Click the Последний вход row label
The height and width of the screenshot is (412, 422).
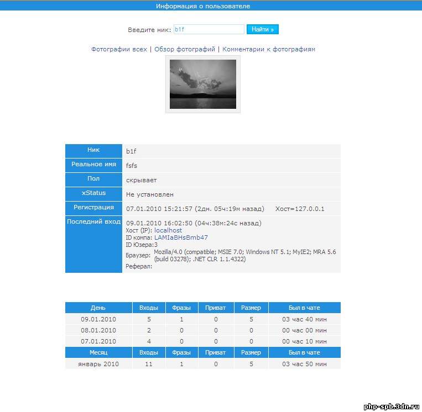(93, 221)
